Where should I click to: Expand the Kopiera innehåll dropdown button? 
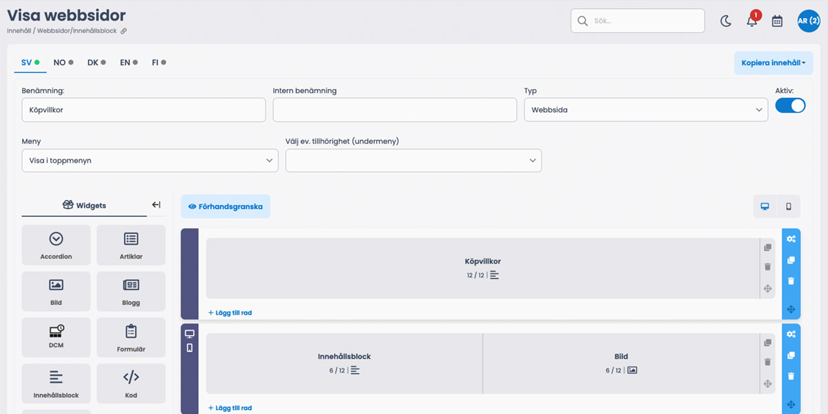(x=773, y=63)
